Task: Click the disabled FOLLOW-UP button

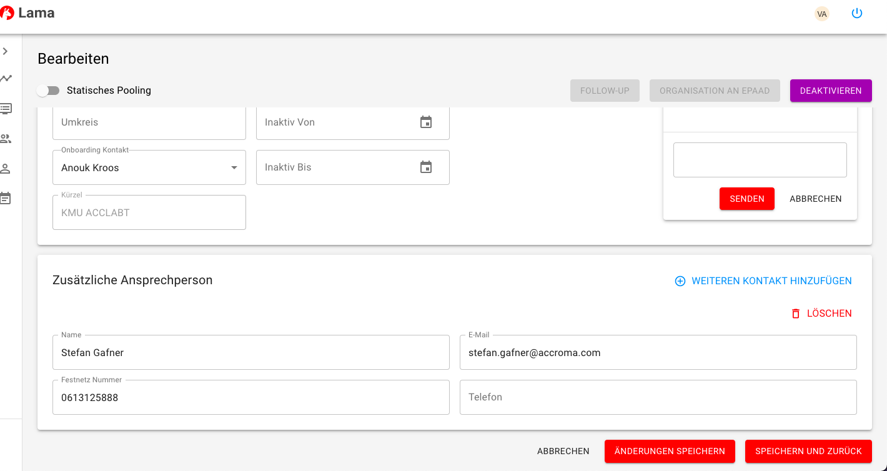Action: tap(605, 91)
